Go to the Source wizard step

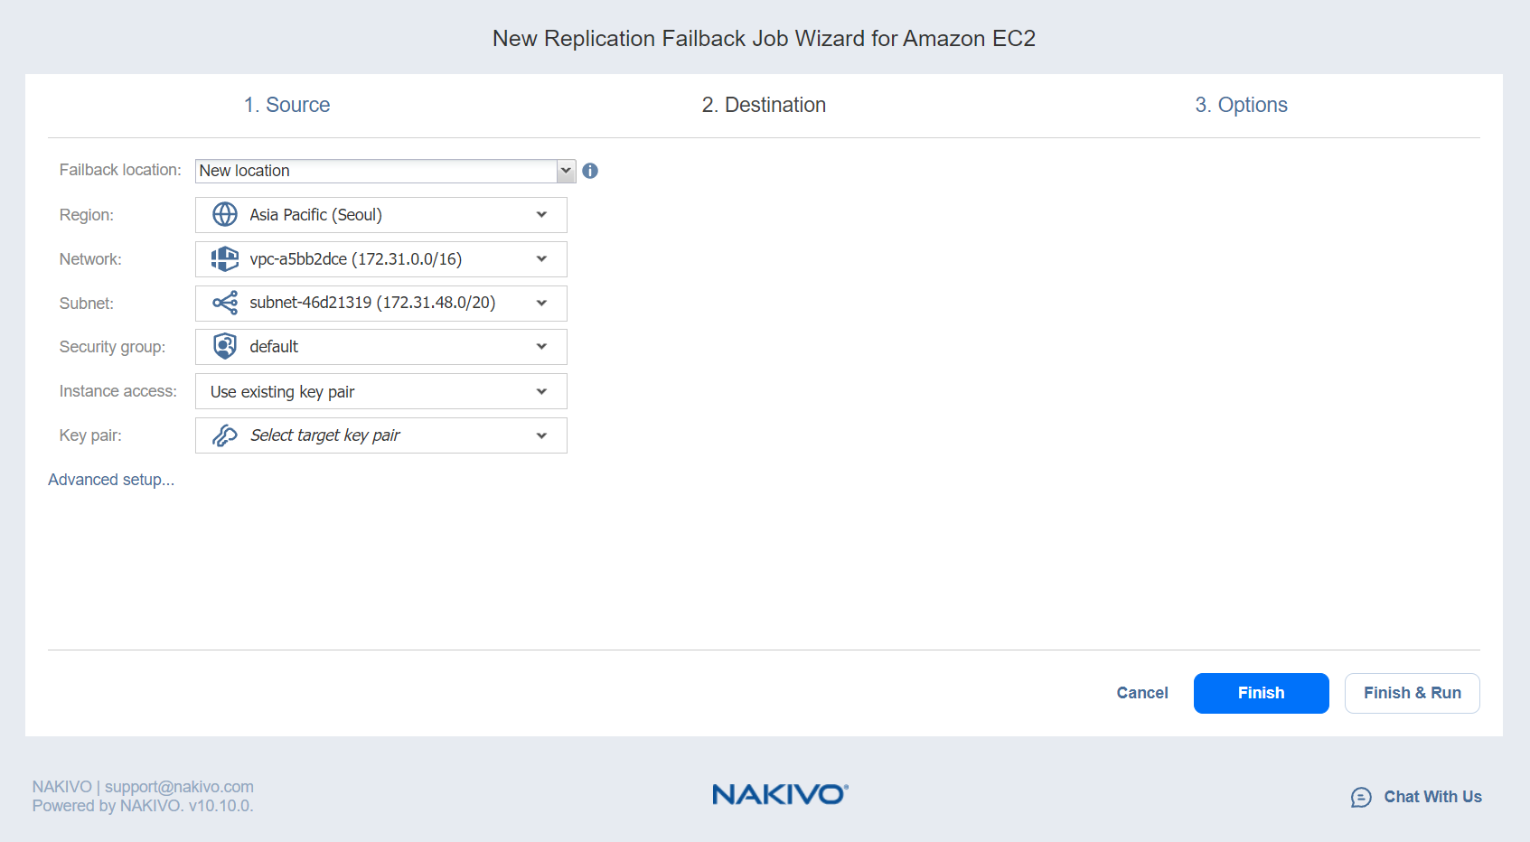click(x=286, y=105)
